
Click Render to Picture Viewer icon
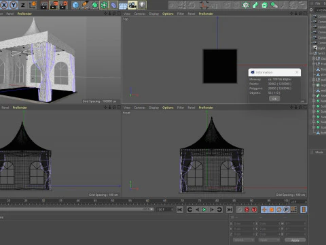pos(54,5)
